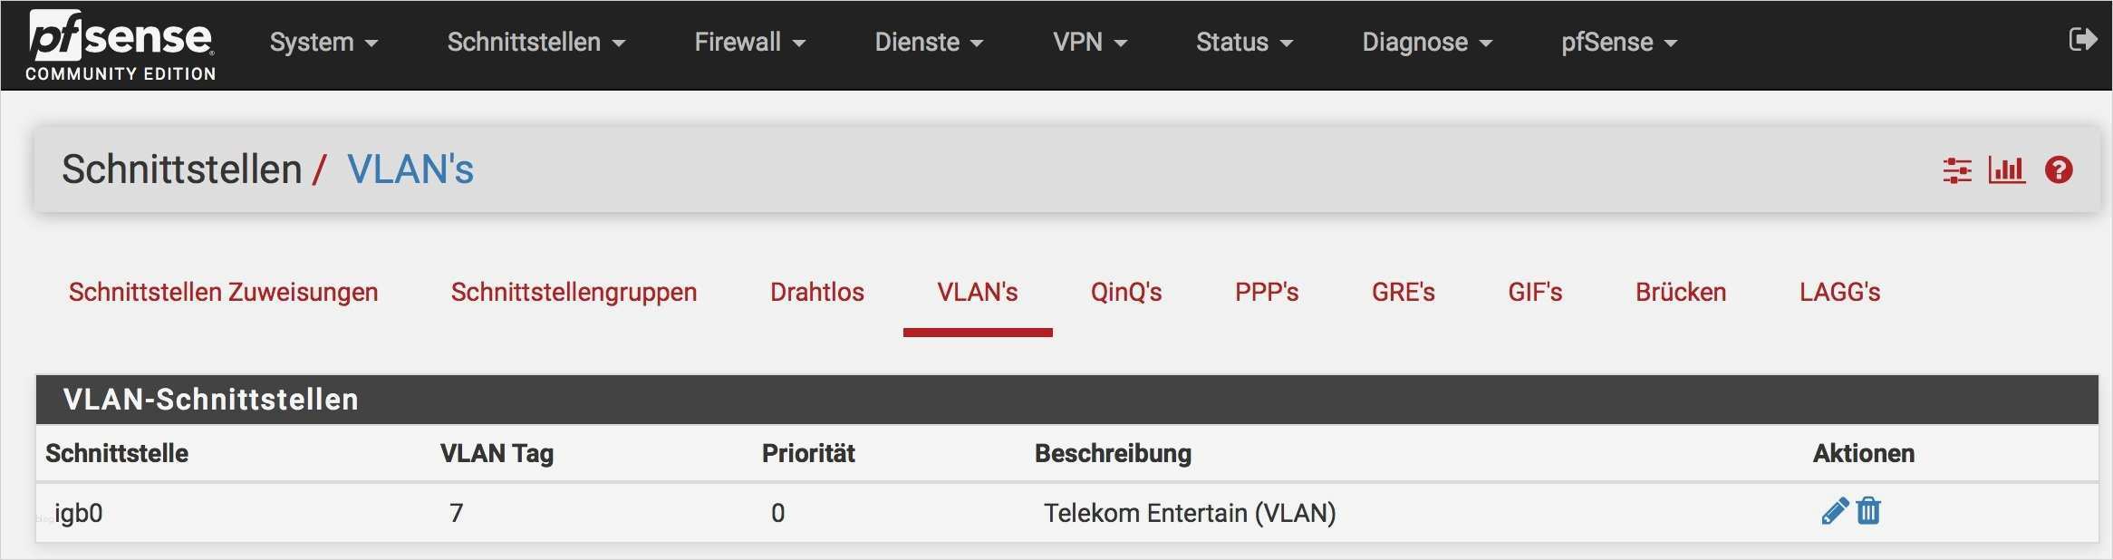Click the pfSense Community Edition logo
Viewport: 2113px width, 560px height.
(121, 45)
